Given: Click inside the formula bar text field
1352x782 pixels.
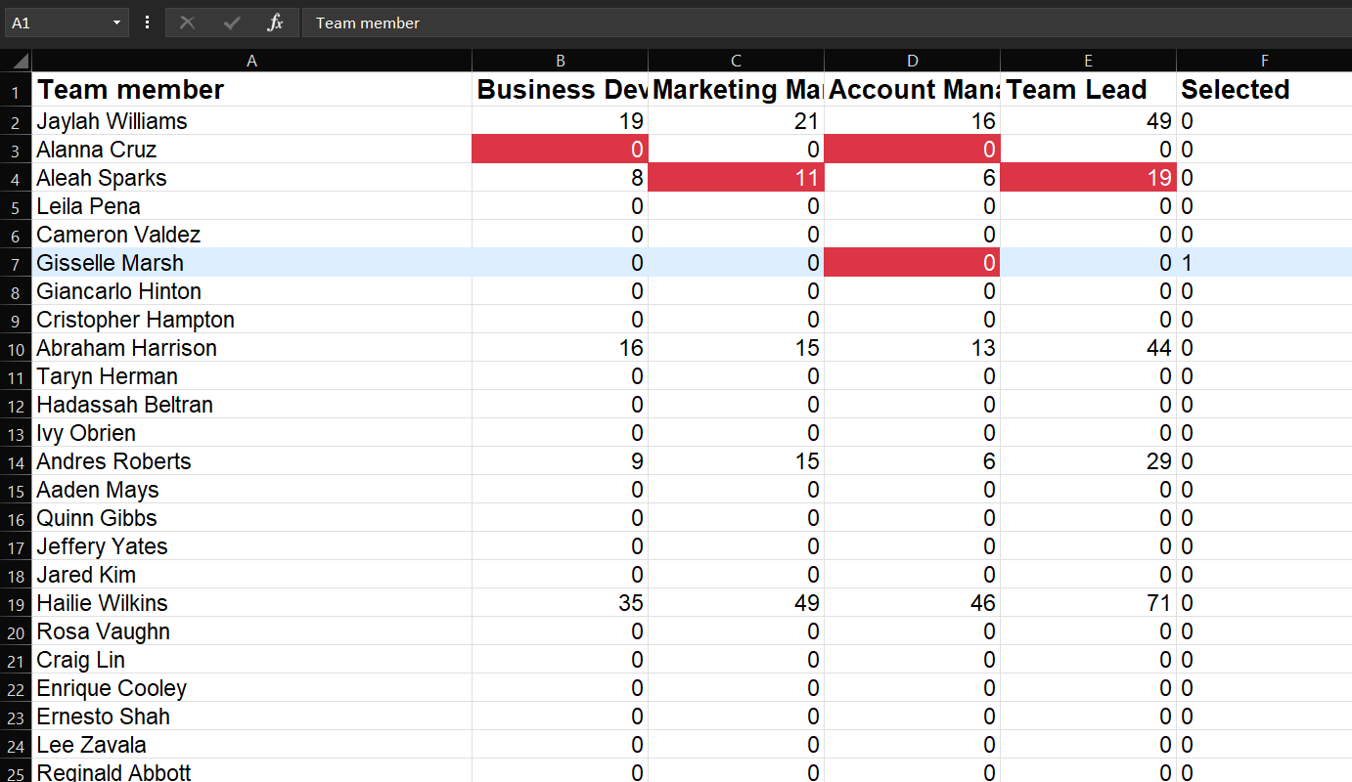Looking at the screenshot, I should pos(822,22).
